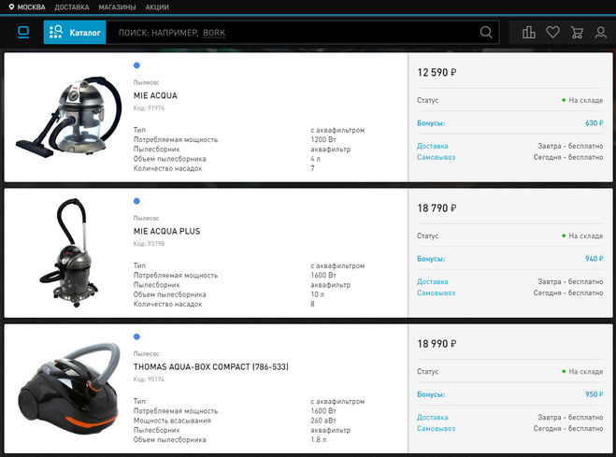This screenshot has height=457, width=616.
Task: Click Самовывоз link for 18 990 ₽ item
Action: point(436,428)
